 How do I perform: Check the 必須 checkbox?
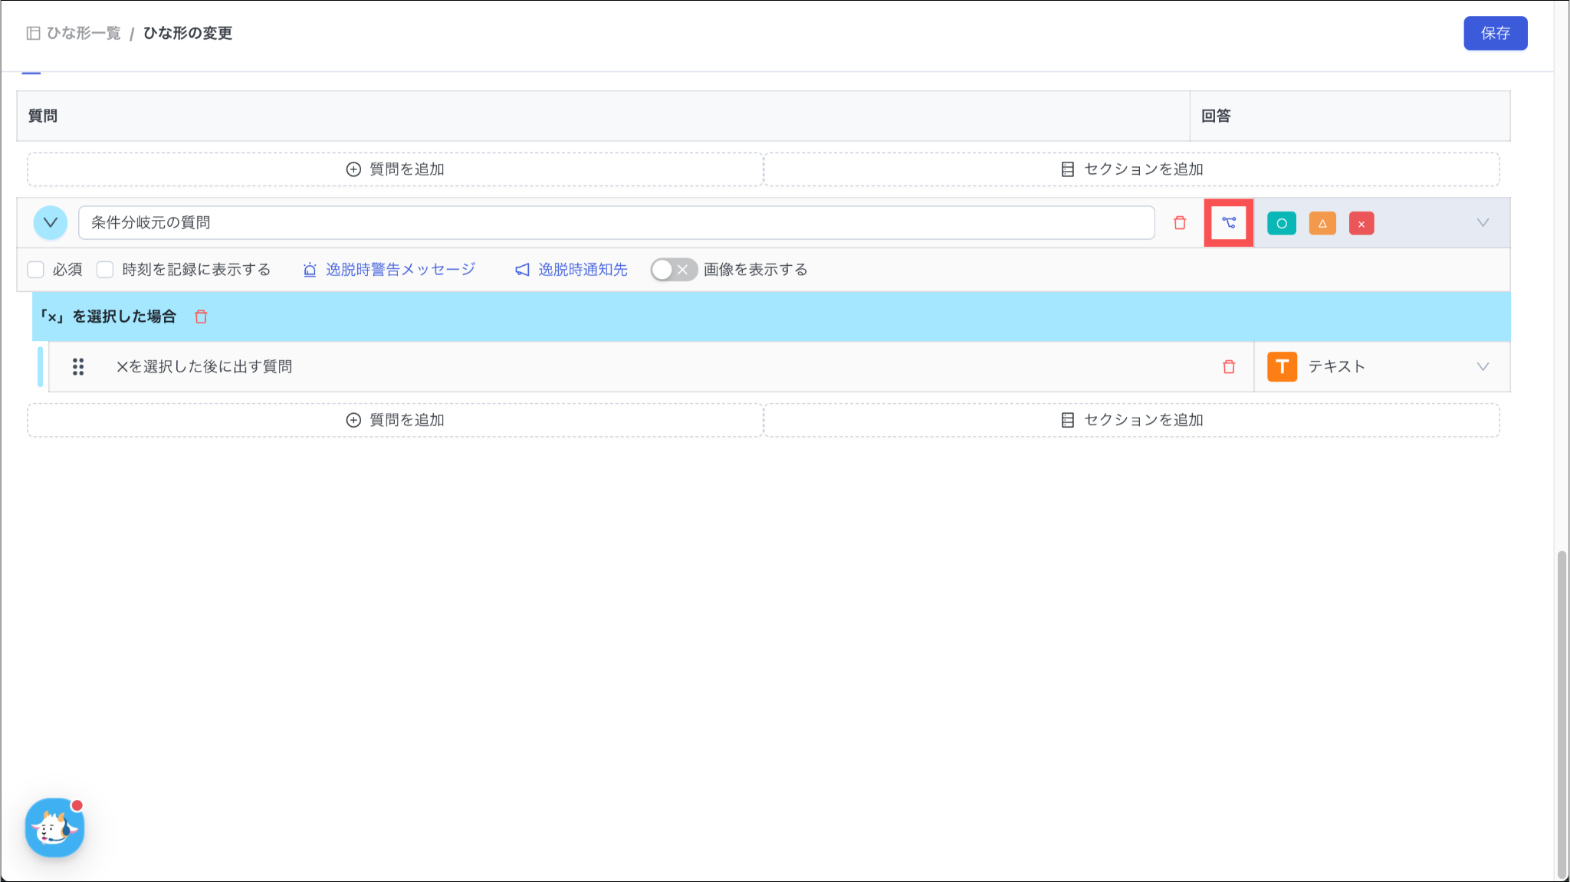[x=36, y=270]
